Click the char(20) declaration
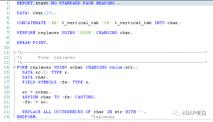 click(x=43, y=13)
